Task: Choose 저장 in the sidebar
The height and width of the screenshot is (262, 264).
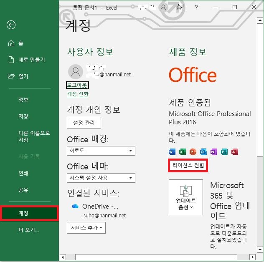Action: tap(23, 116)
